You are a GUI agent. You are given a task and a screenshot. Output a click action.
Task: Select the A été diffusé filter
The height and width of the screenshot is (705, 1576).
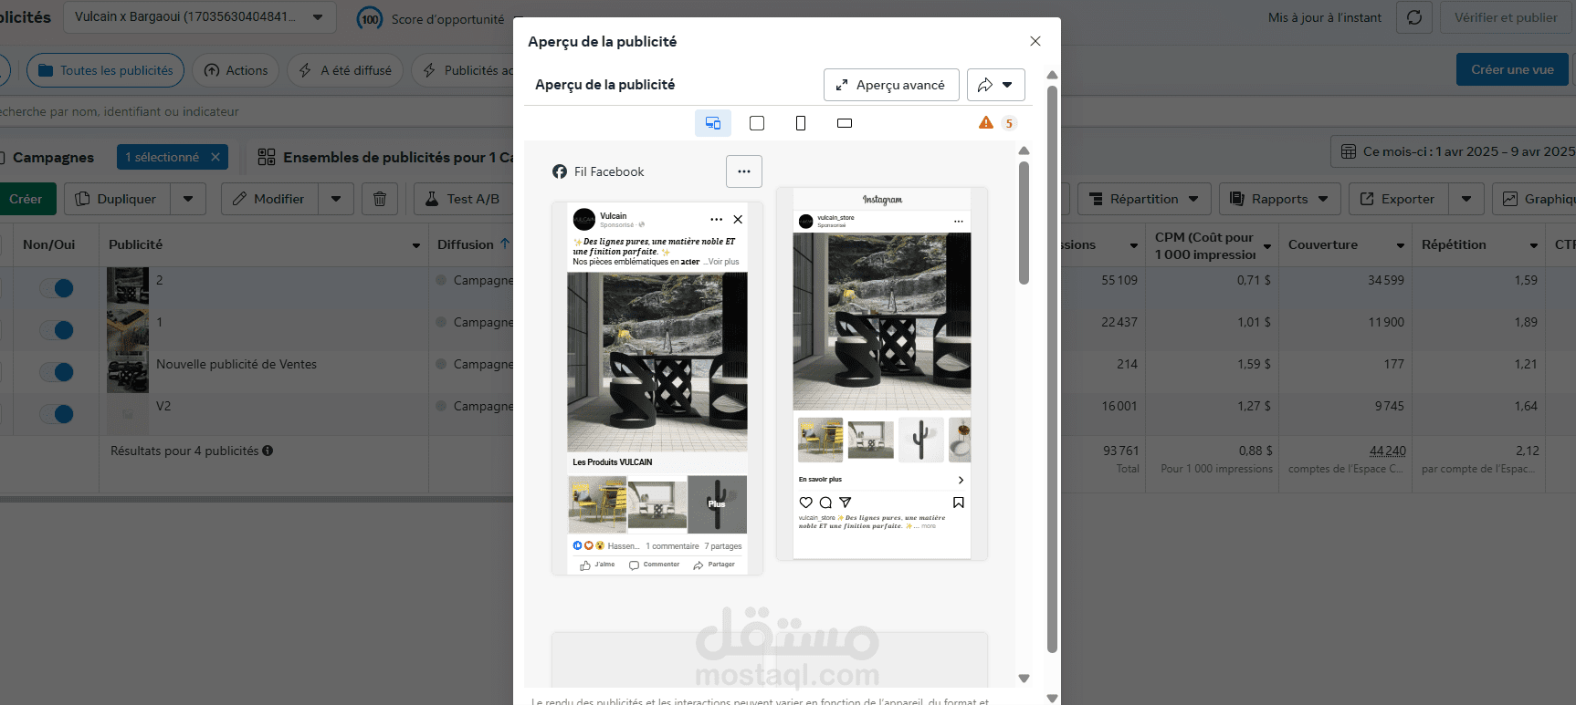coord(345,70)
